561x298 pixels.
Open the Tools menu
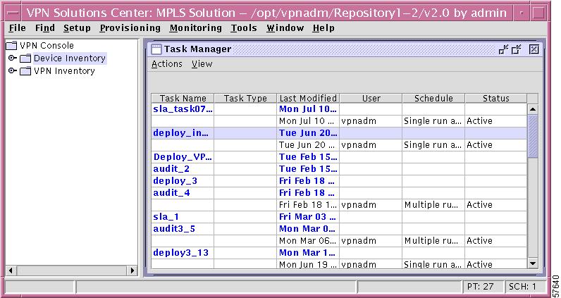tap(244, 28)
